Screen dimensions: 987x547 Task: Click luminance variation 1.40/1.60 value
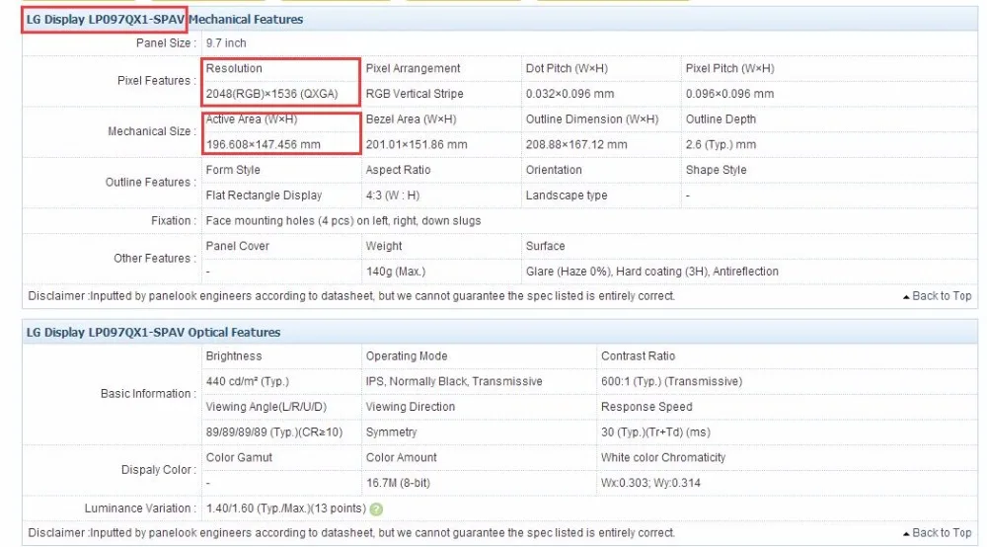286,508
